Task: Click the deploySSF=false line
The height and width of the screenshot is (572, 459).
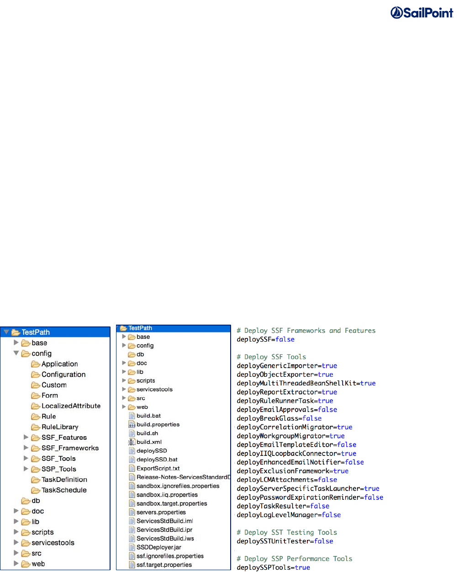Action: pos(265,339)
